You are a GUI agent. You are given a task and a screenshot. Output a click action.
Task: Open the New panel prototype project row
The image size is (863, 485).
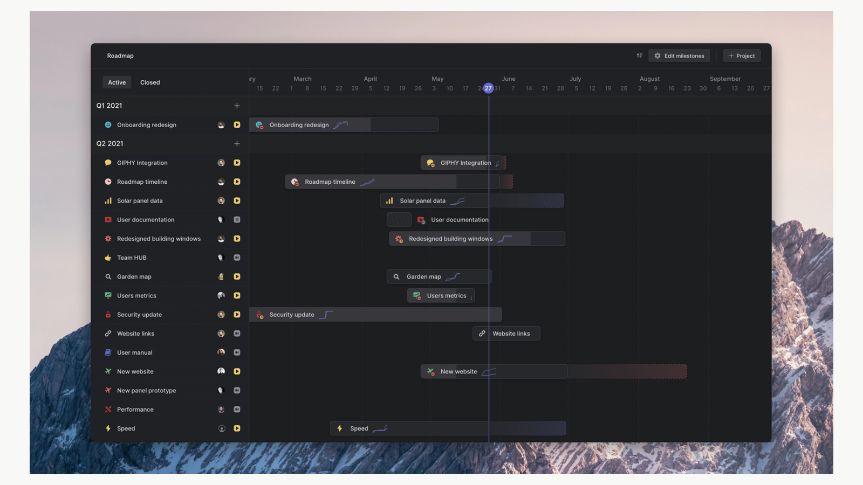(170, 390)
